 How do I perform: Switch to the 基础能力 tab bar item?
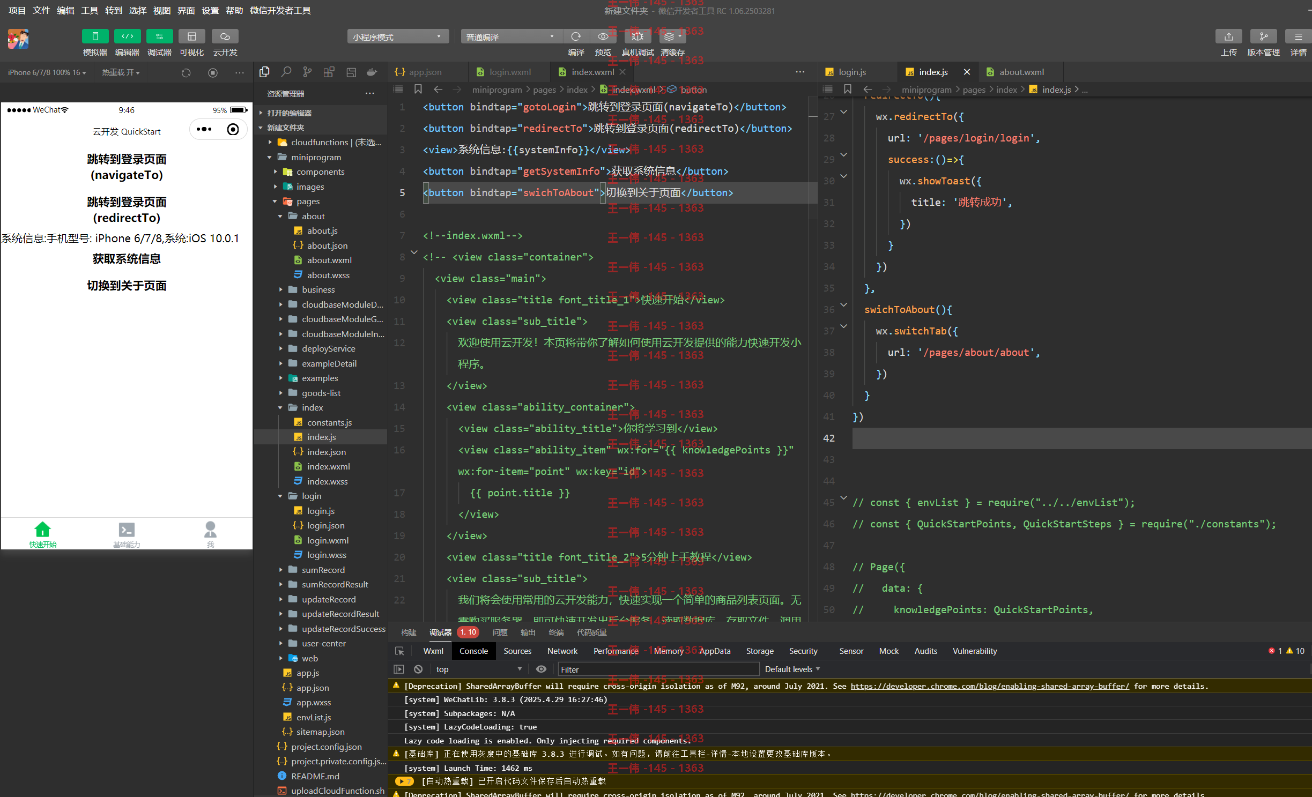[127, 534]
